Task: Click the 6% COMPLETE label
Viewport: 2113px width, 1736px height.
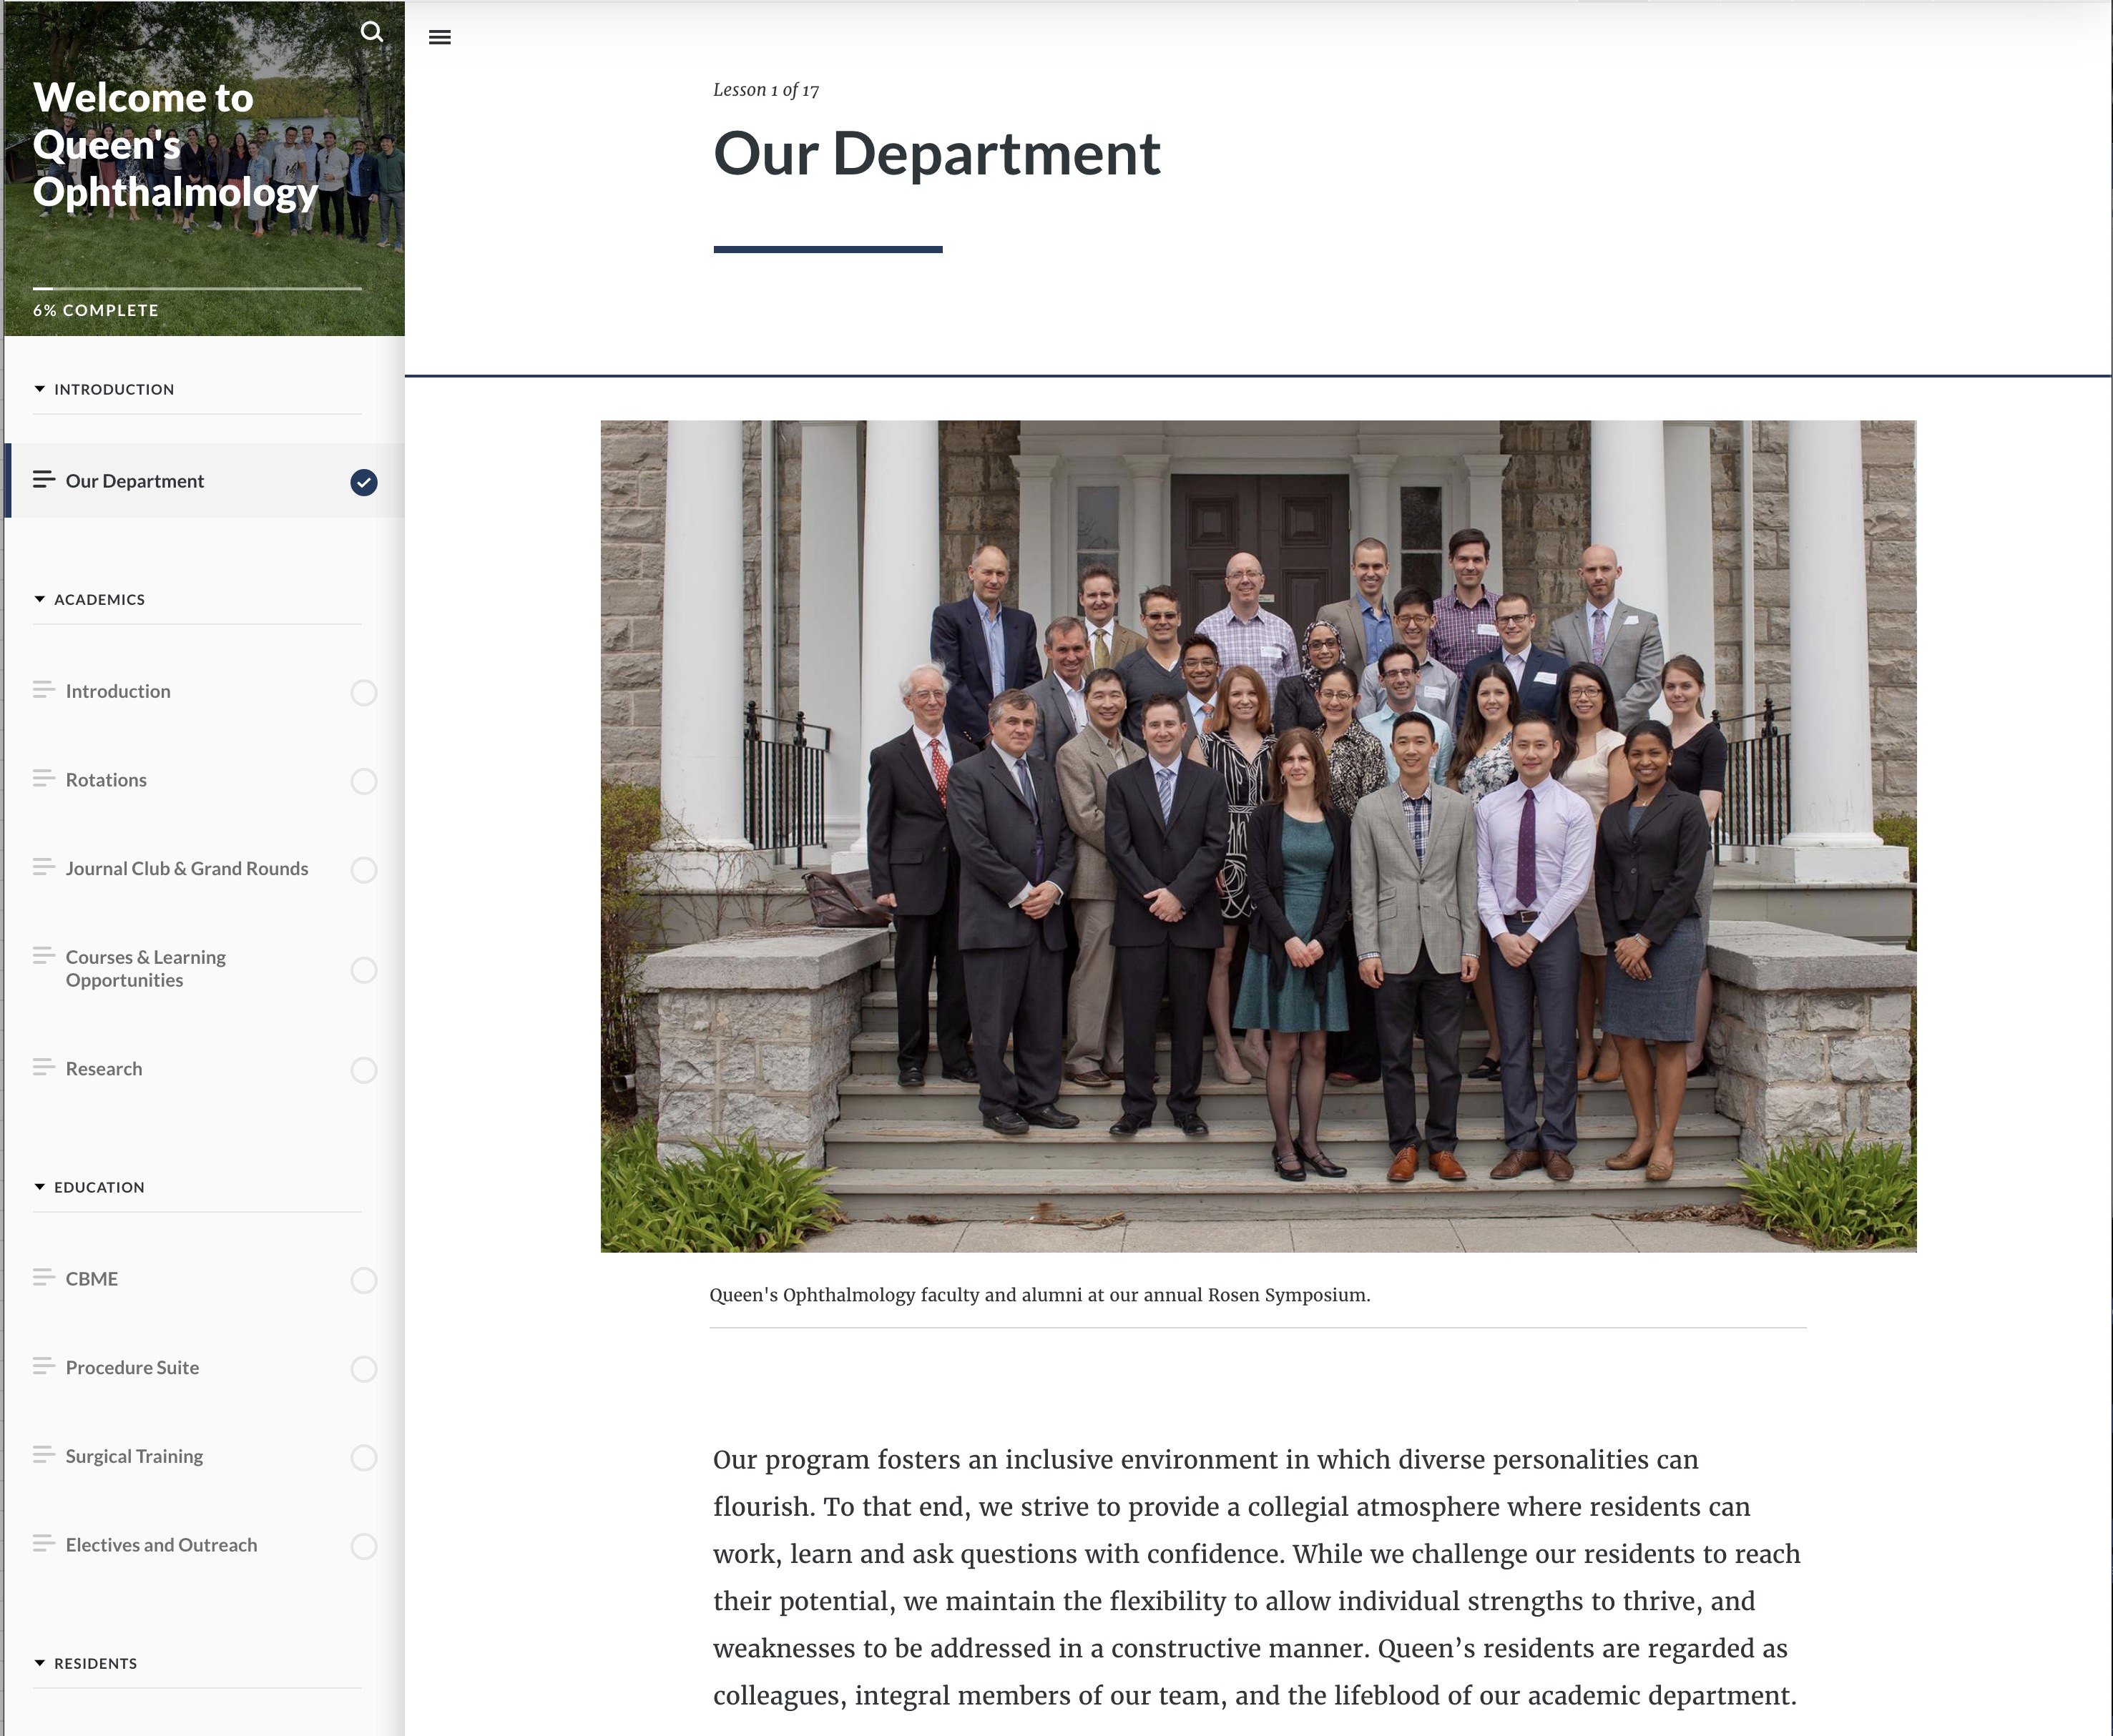Action: click(x=96, y=310)
